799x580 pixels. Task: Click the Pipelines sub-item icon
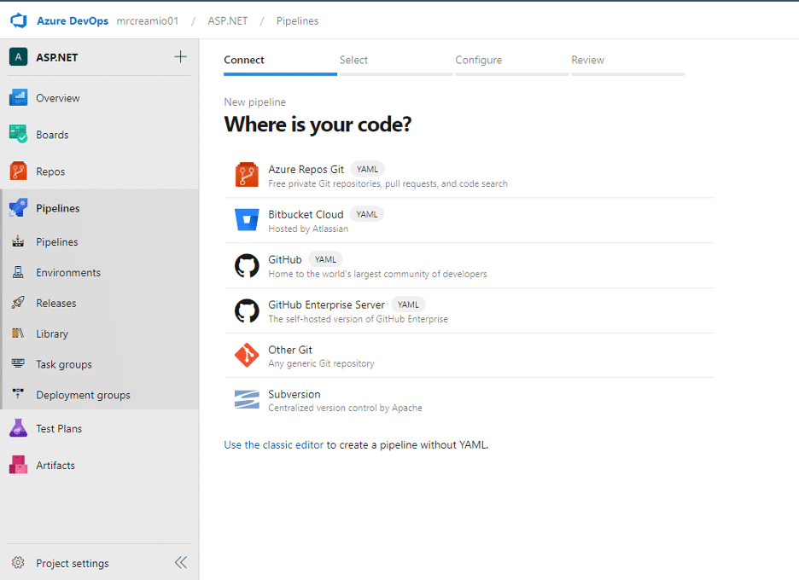(18, 242)
